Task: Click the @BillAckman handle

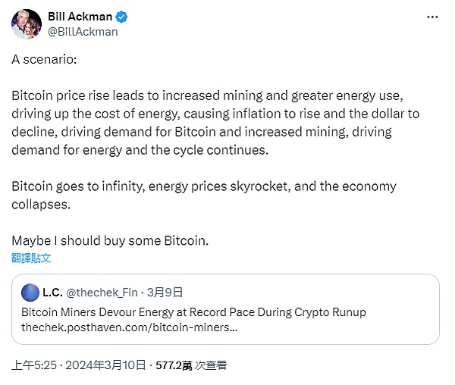Action: click(82, 32)
